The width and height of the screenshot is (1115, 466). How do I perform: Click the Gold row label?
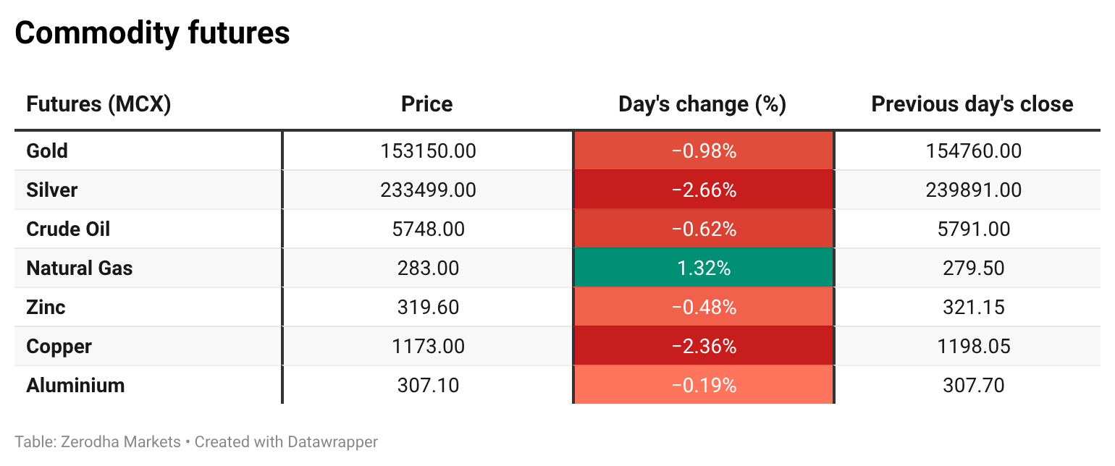pos(47,151)
